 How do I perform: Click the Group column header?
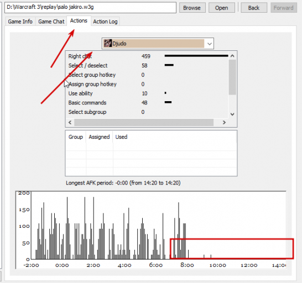76,137
